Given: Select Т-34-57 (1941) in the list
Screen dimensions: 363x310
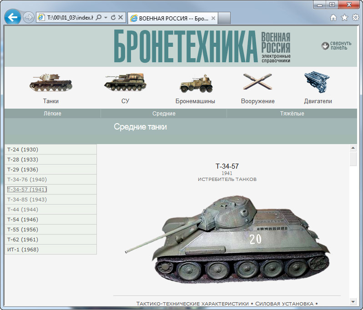Looking at the screenshot, I should click(50, 190).
